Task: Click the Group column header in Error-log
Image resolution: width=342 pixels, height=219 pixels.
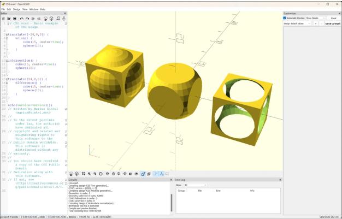Action: tap(181, 191)
